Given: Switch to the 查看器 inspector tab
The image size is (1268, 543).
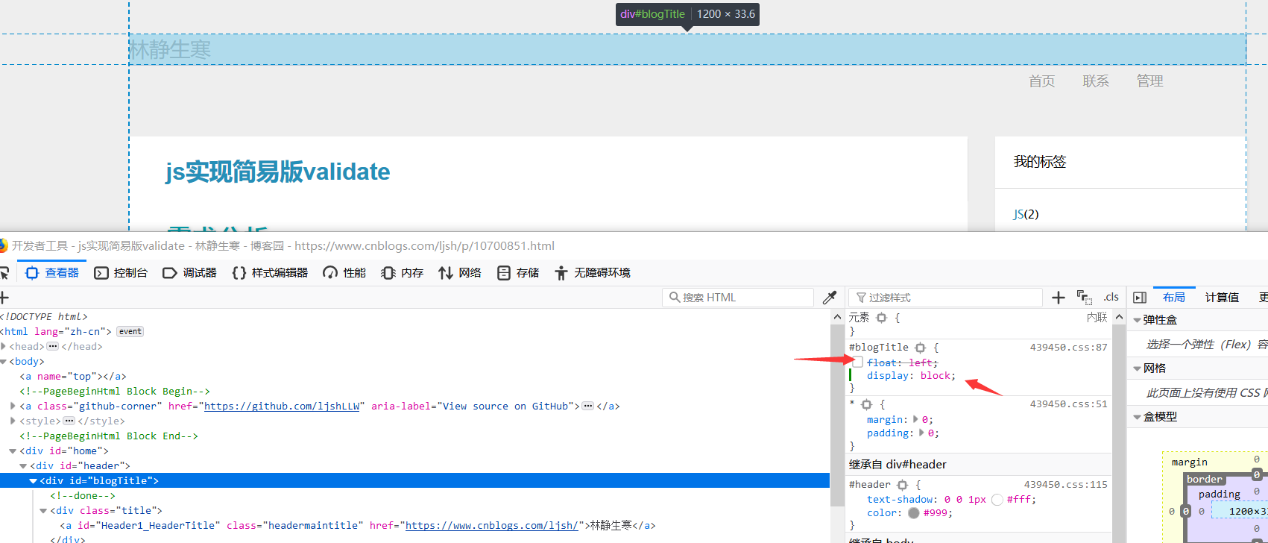Looking at the screenshot, I should 53,273.
